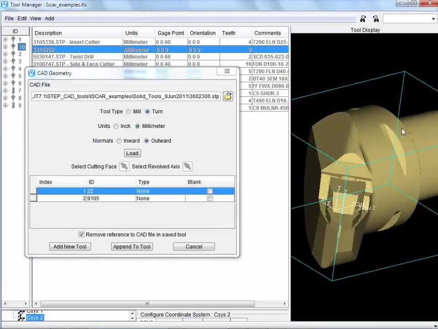The image size is (438, 329).
Task: Uncheck Remove reference to CAD file checkbox
Action: 81,234
